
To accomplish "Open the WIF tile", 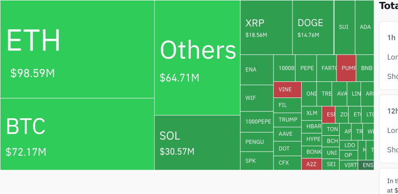I will (256, 98).
